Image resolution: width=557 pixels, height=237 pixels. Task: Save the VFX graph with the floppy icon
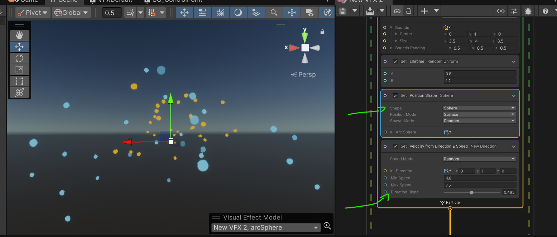click(342, 11)
